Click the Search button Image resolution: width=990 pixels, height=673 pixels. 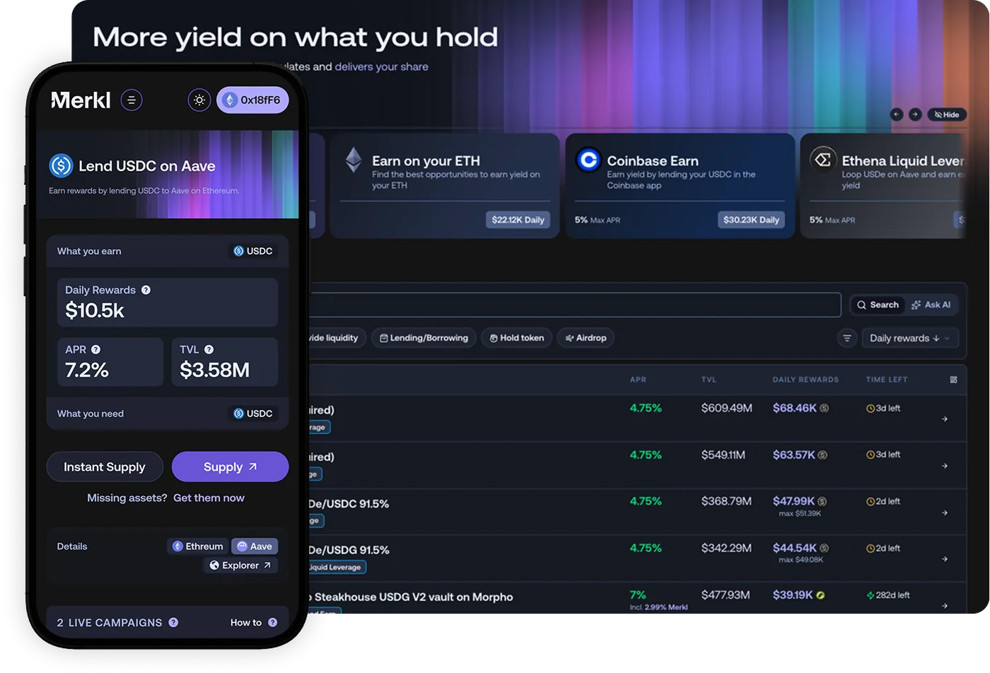[878, 305]
